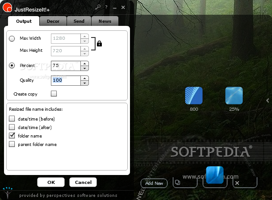Viewport: 272px width, 200px height.
Task: Click the blue preset tile in bottom tray
Action: (215, 175)
